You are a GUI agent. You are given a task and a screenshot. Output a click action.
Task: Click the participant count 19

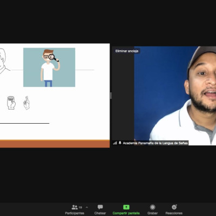click(80, 207)
